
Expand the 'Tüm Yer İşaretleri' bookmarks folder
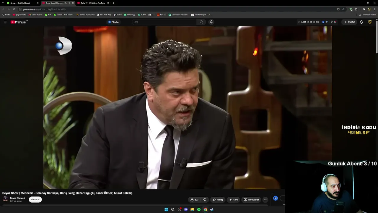[367, 15]
